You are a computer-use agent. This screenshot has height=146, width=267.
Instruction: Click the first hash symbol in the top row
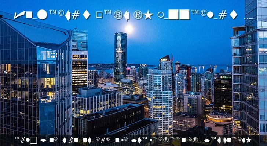[76, 15]
